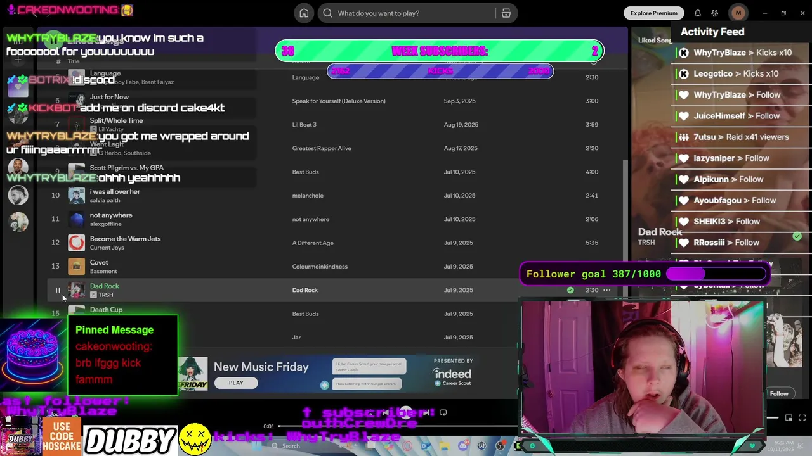Open the Browse icon beside the search field
Screen dimensions: 812x456
click(506, 13)
